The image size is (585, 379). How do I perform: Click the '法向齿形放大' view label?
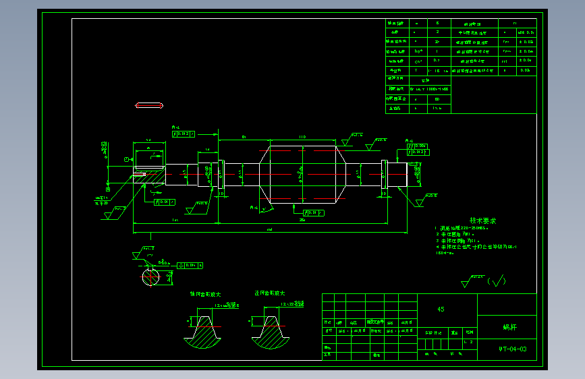click(270, 293)
